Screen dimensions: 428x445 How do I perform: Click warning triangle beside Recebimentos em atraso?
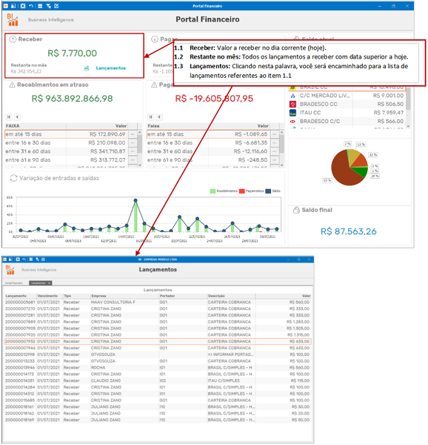point(12,85)
